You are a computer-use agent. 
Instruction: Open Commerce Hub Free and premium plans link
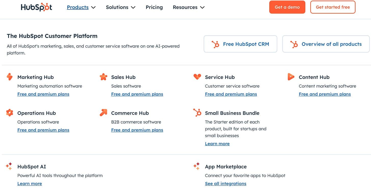pos(137,130)
